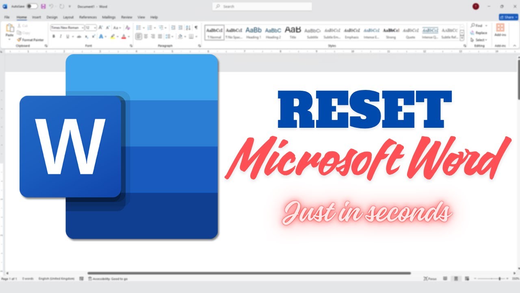Click the user account avatar

click(476, 7)
